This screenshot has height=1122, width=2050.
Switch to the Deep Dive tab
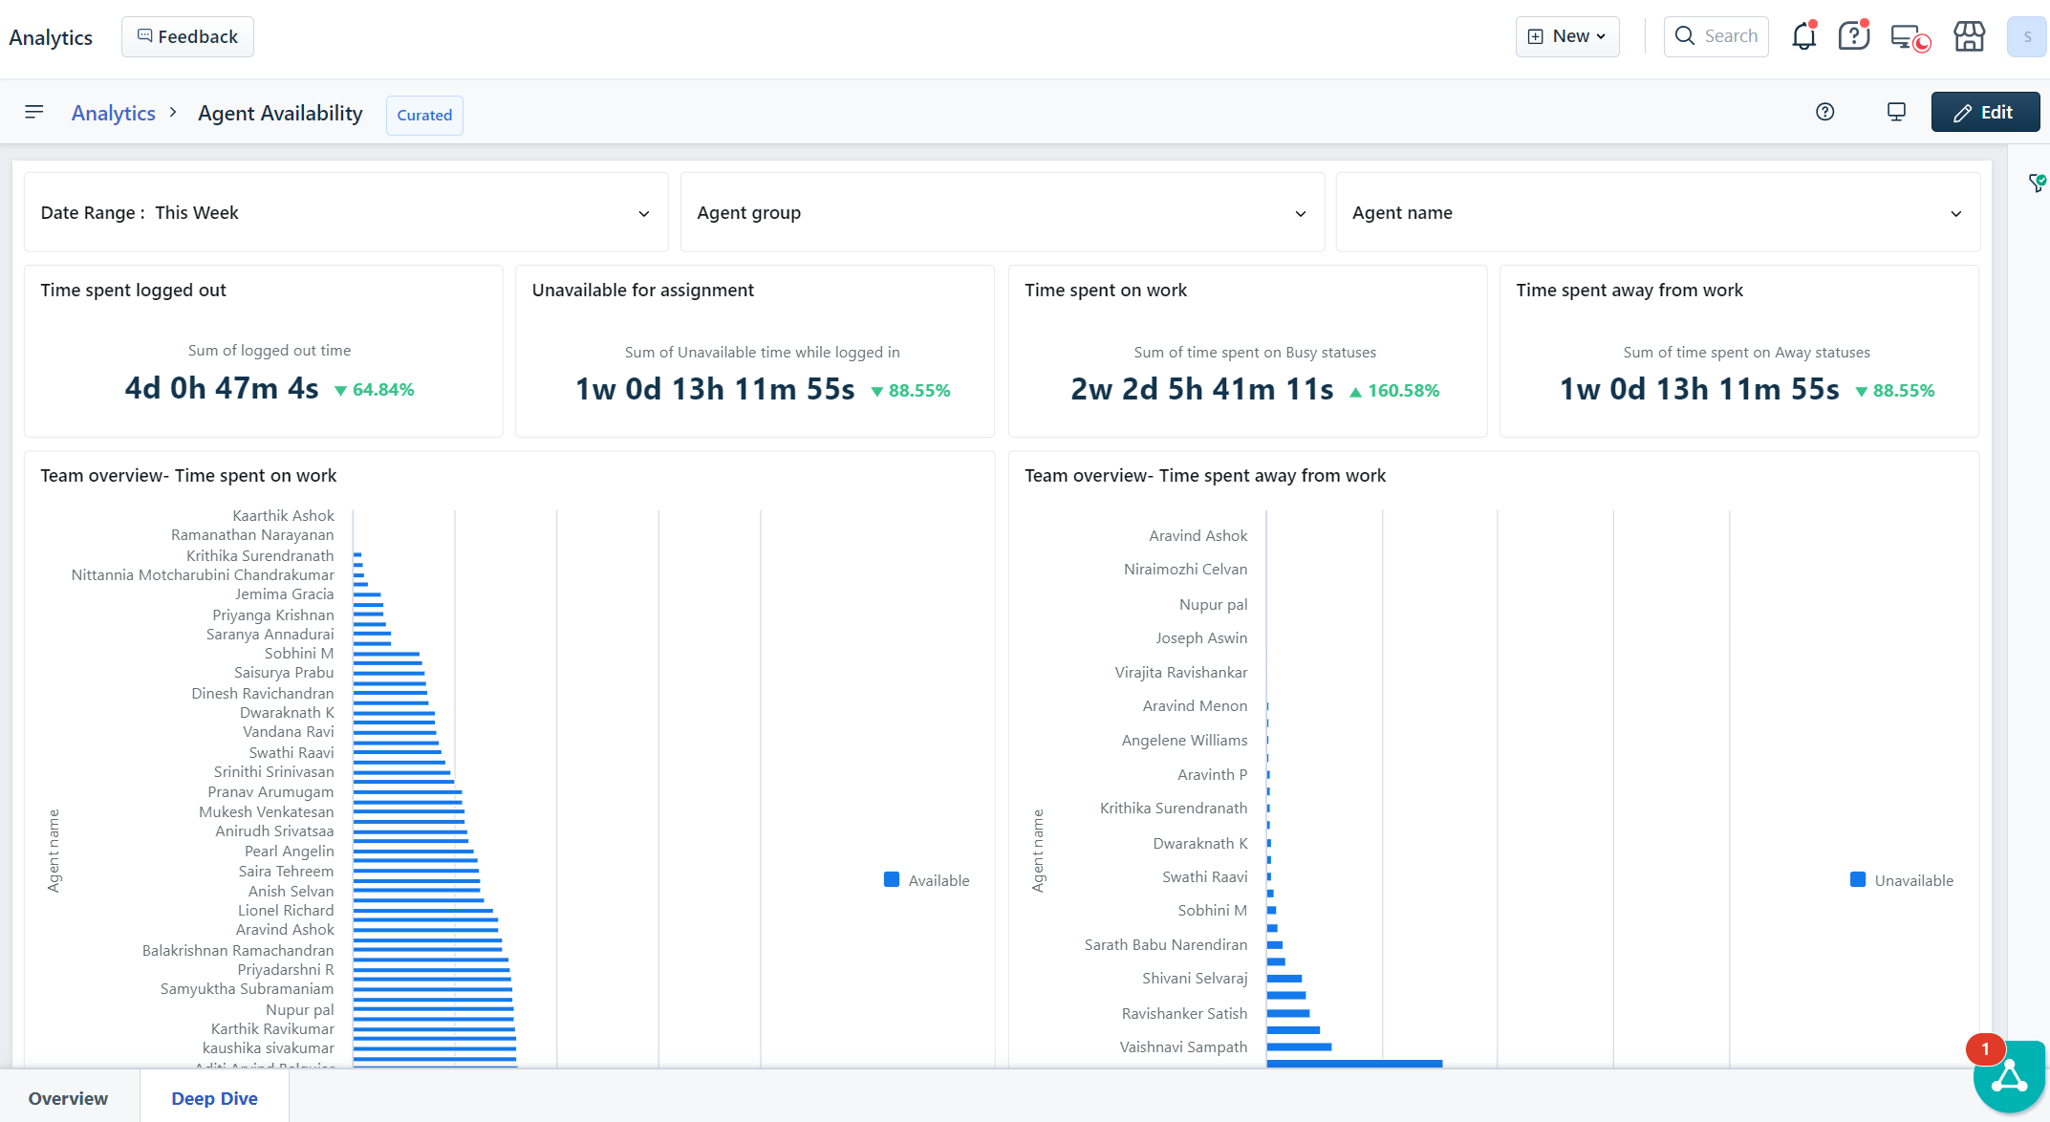point(214,1098)
